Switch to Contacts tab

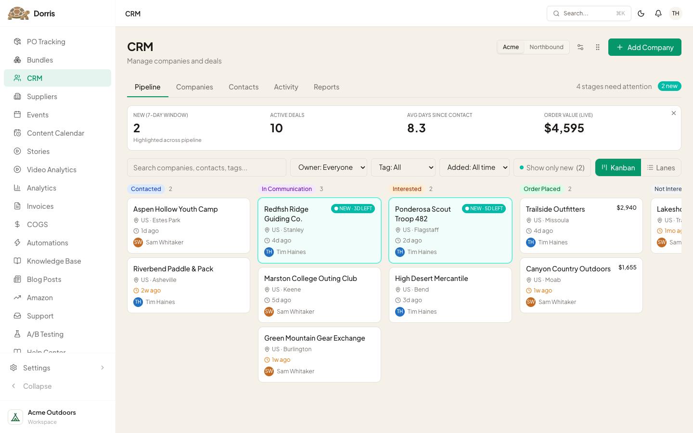tap(244, 87)
